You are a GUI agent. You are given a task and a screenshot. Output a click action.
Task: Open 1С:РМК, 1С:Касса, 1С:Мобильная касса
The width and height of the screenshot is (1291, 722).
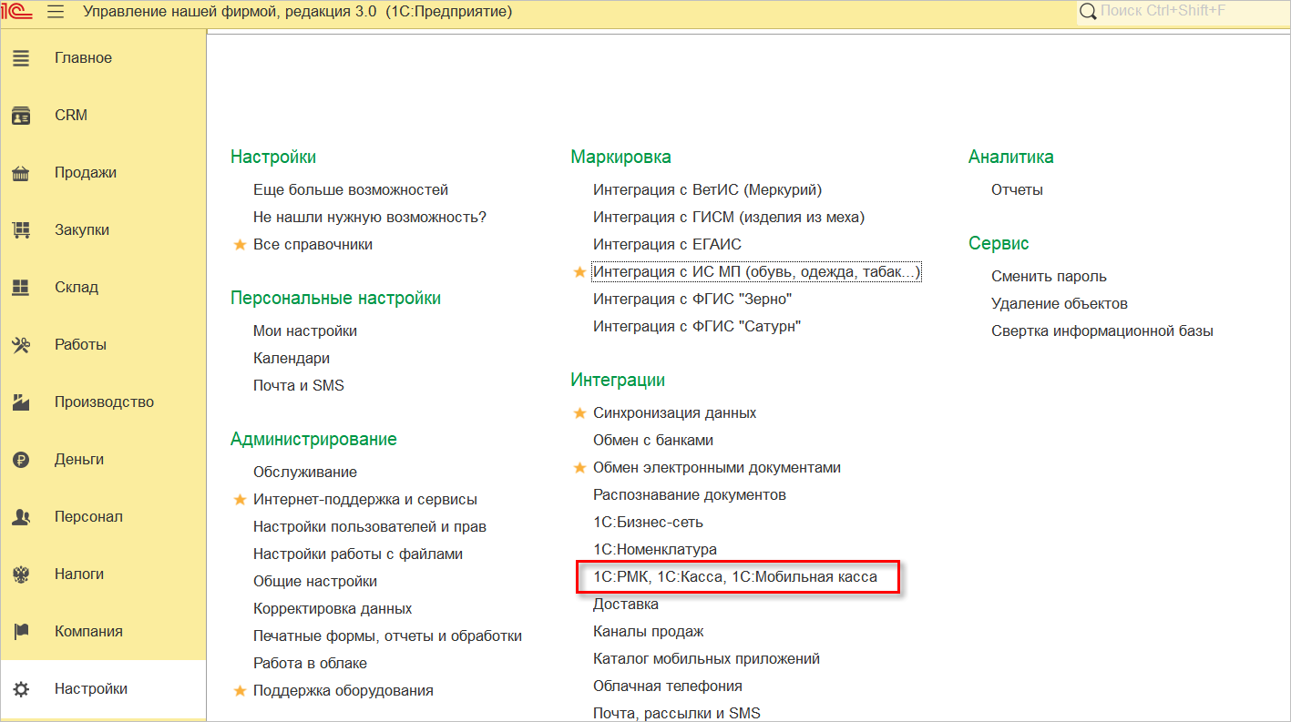point(735,577)
